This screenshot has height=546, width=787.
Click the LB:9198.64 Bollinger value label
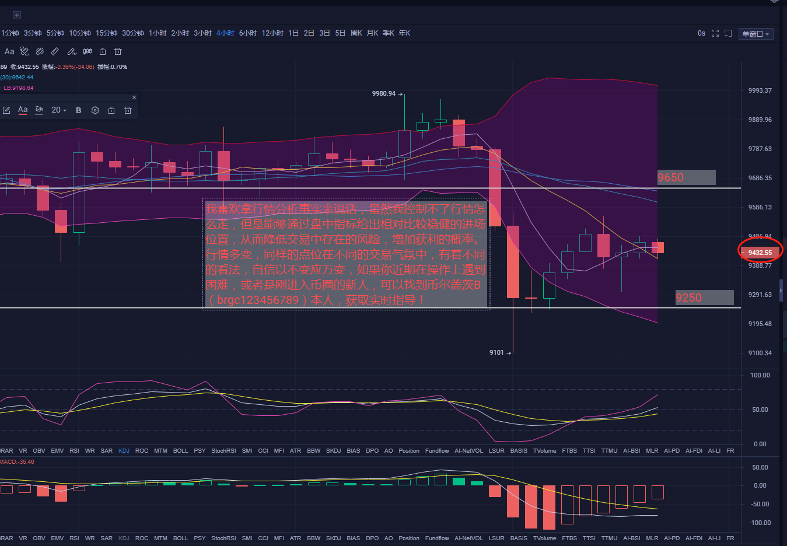tap(18, 88)
